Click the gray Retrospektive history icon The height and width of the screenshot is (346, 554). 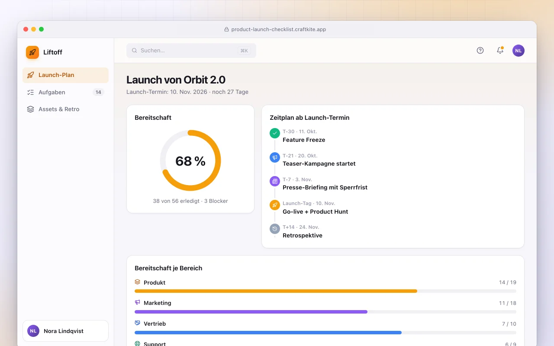(x=275, y=229)
